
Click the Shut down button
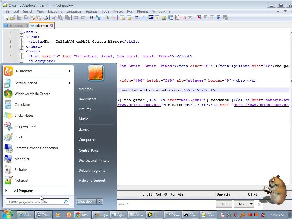coord(87,202)
